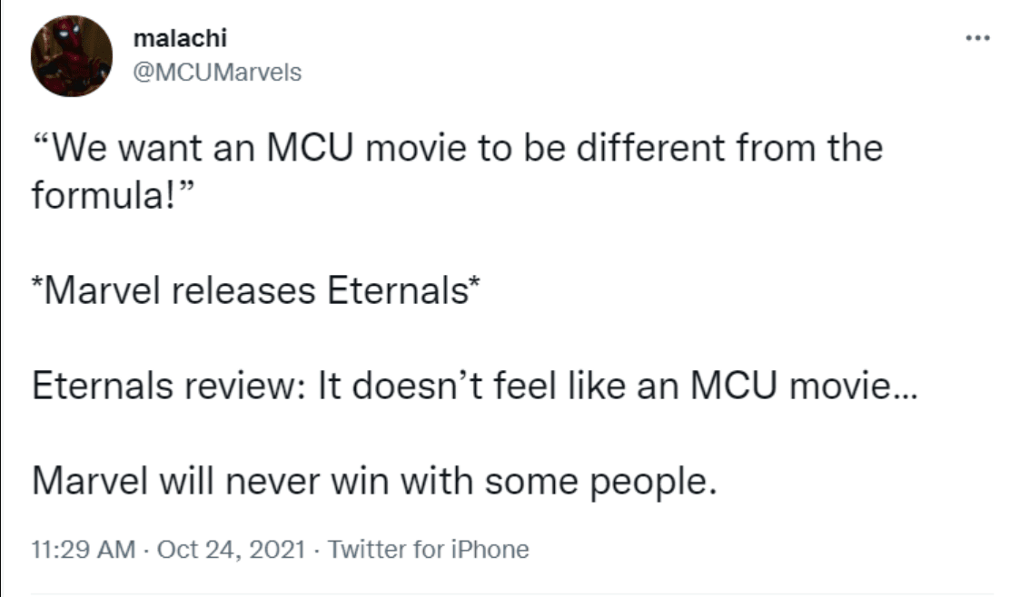
Task: Open the tweet's more options menu
Action: [977, 39]
